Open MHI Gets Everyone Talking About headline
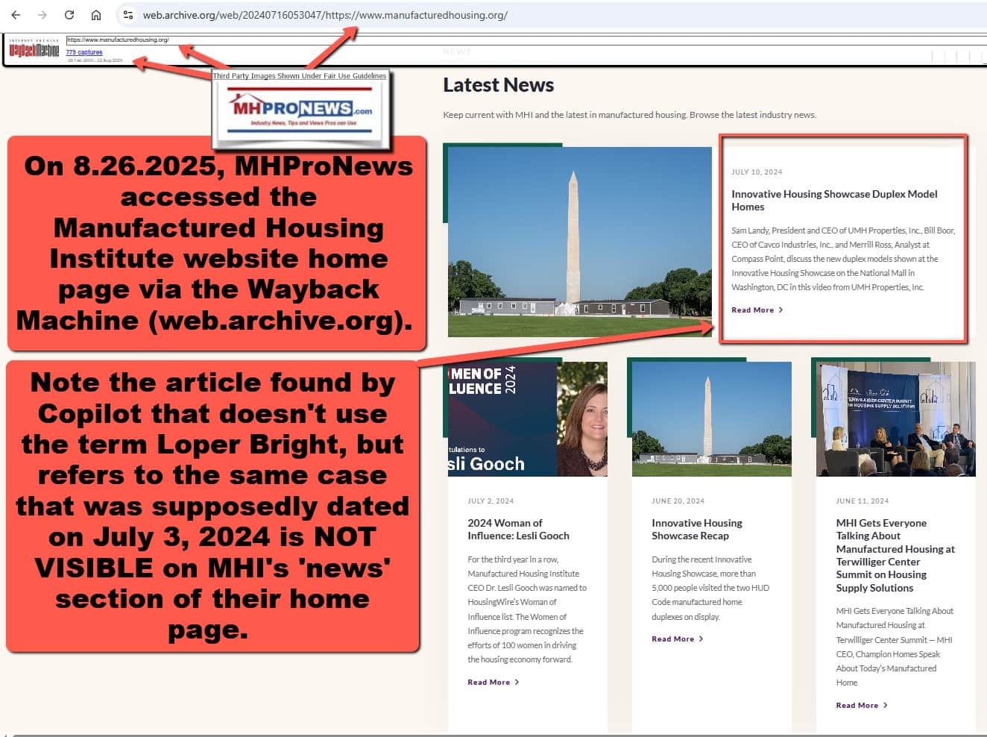 pos(895,555)
